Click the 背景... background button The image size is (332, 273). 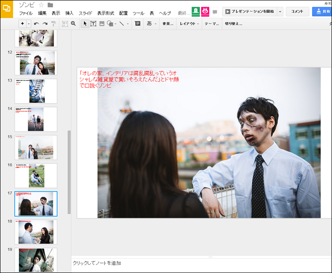point(168,24)
